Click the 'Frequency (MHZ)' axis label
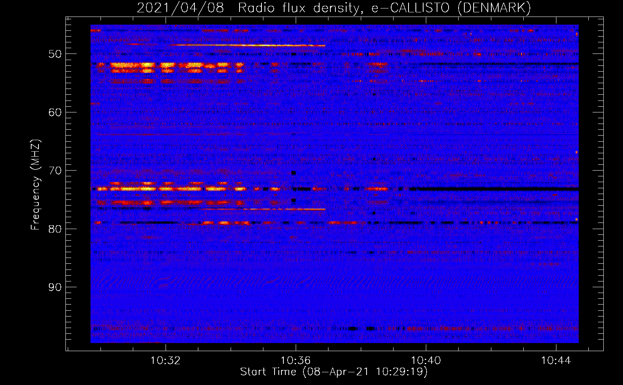 [35, 185]
